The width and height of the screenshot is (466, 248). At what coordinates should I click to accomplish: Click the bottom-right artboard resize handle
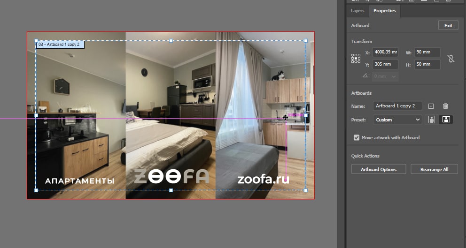[x=306, y=190]
